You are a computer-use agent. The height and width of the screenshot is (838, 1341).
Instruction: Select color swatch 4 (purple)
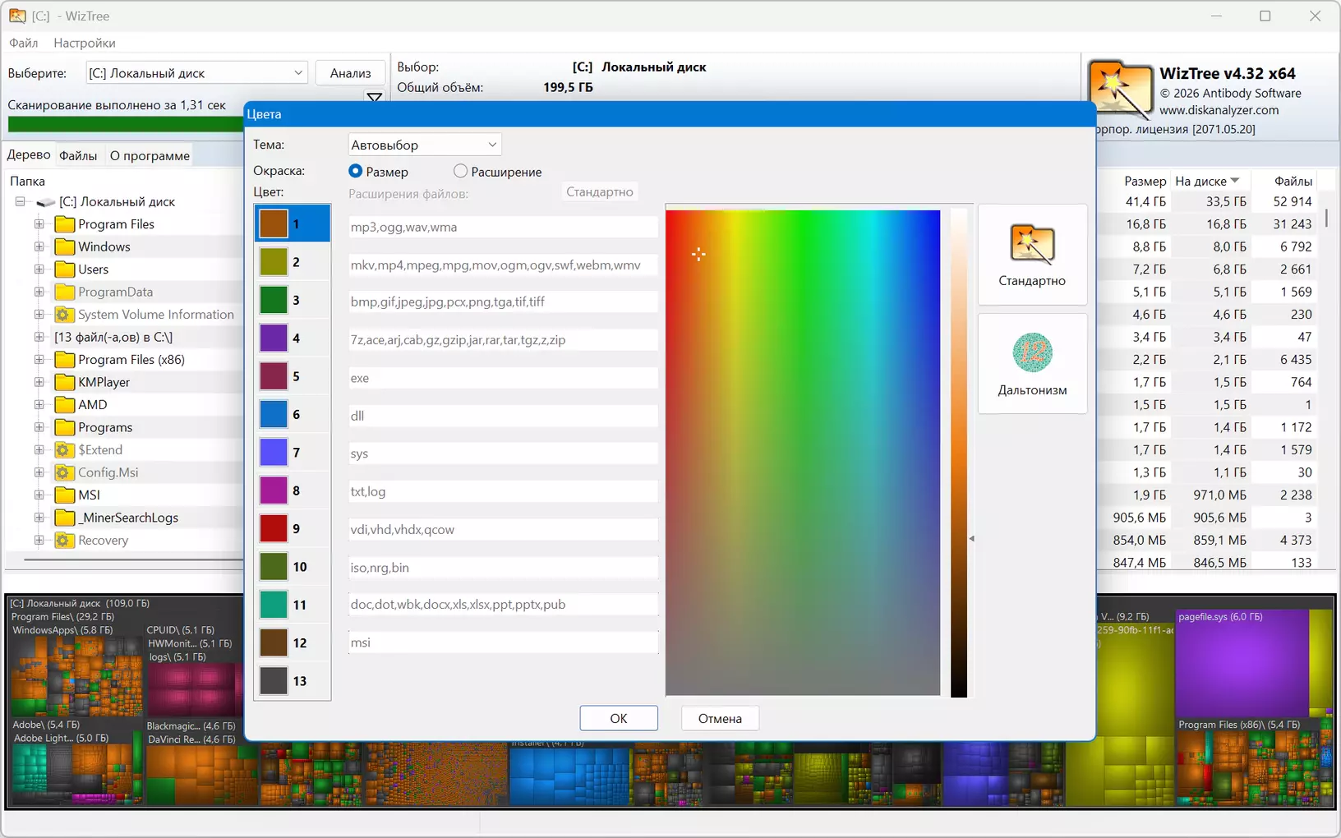click(x=274, y=338)
